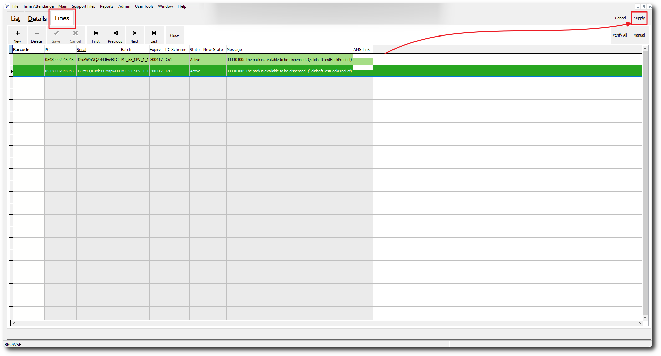Screen dimensions: 661x356
Task: Open the Admin menu
Action: 124,6
